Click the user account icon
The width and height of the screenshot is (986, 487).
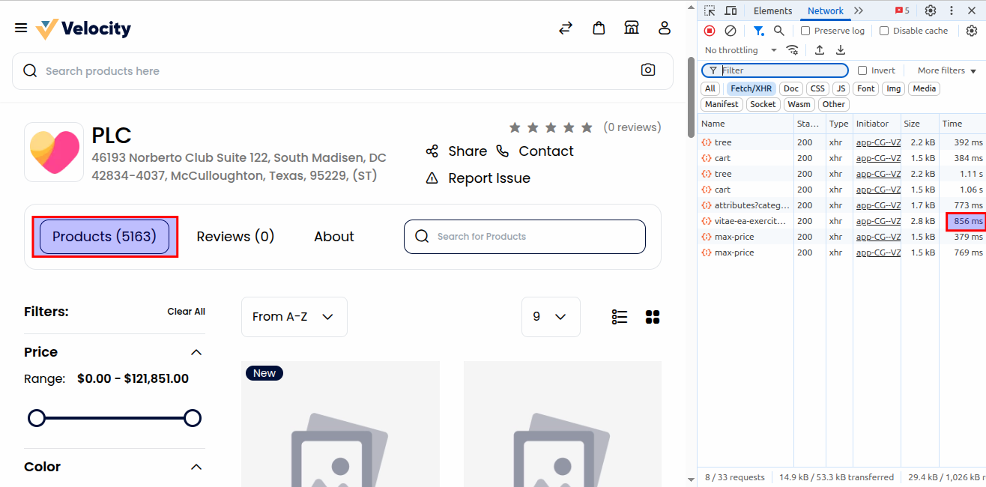click(x=665, y=28)
